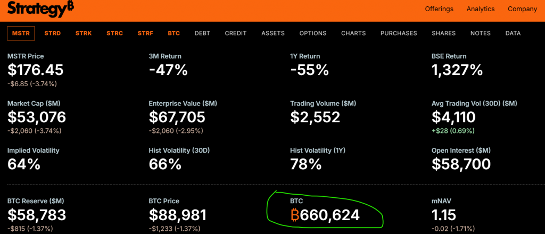Viewport: 545px width, 234px height.
Task: Click the BTC Reserve change -$815 (-1.37%)
Action: click(x=30, y=229)
